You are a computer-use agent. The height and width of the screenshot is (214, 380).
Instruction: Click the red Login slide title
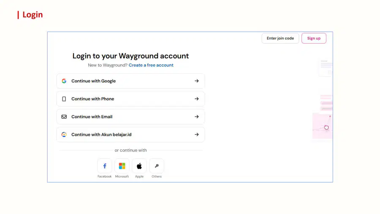point(33,14)
